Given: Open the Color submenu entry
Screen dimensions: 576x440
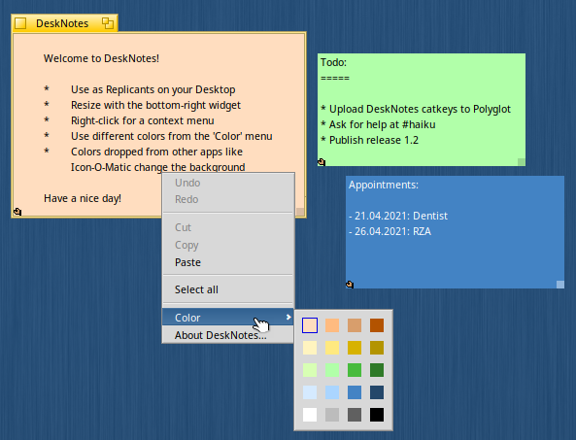Looking at the screenshot, I should click(228, 318).
